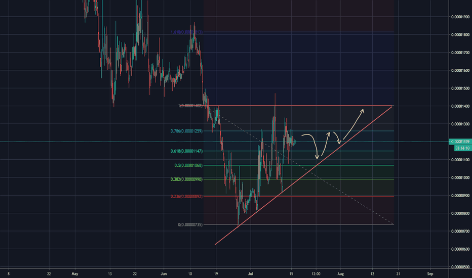
Task: Click the 0.00000600 price axis label
Action: point(460,249)
